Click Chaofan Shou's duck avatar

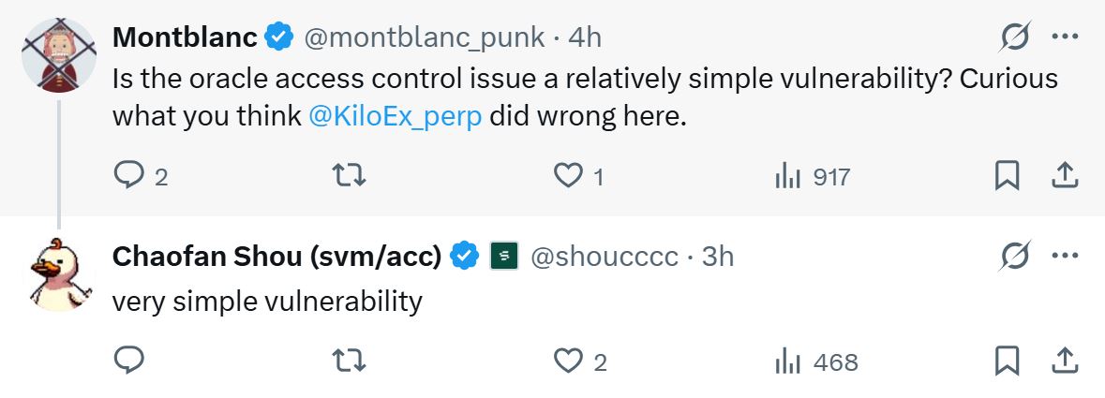click(x=56, y=272)
